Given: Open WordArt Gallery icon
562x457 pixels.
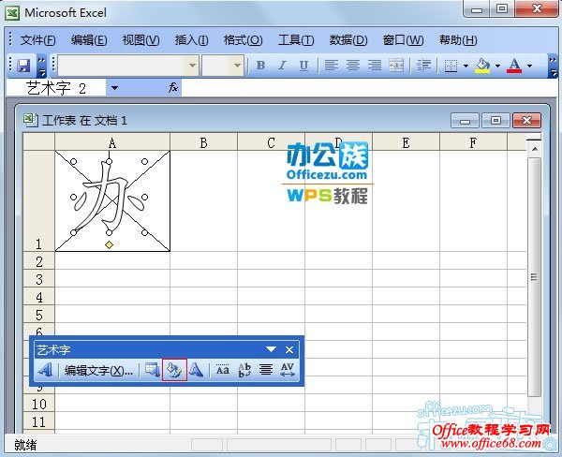Looking at the screenshot, I should pos(153,370).
